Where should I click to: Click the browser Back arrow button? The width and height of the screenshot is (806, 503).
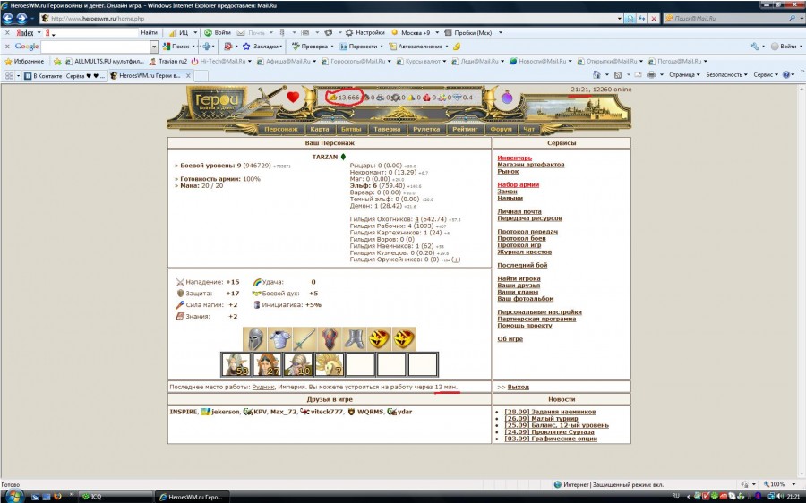coord(8,19)
